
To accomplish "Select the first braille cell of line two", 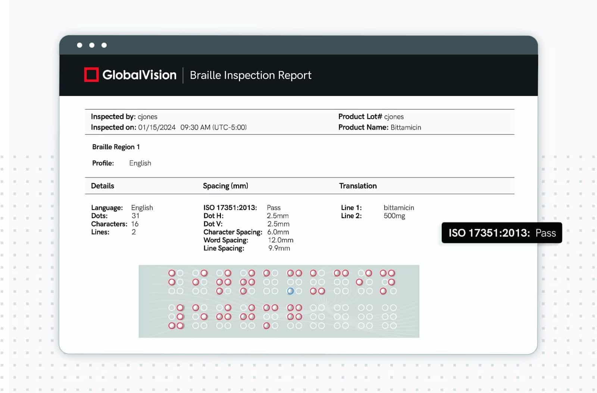I will click(176, 316).
